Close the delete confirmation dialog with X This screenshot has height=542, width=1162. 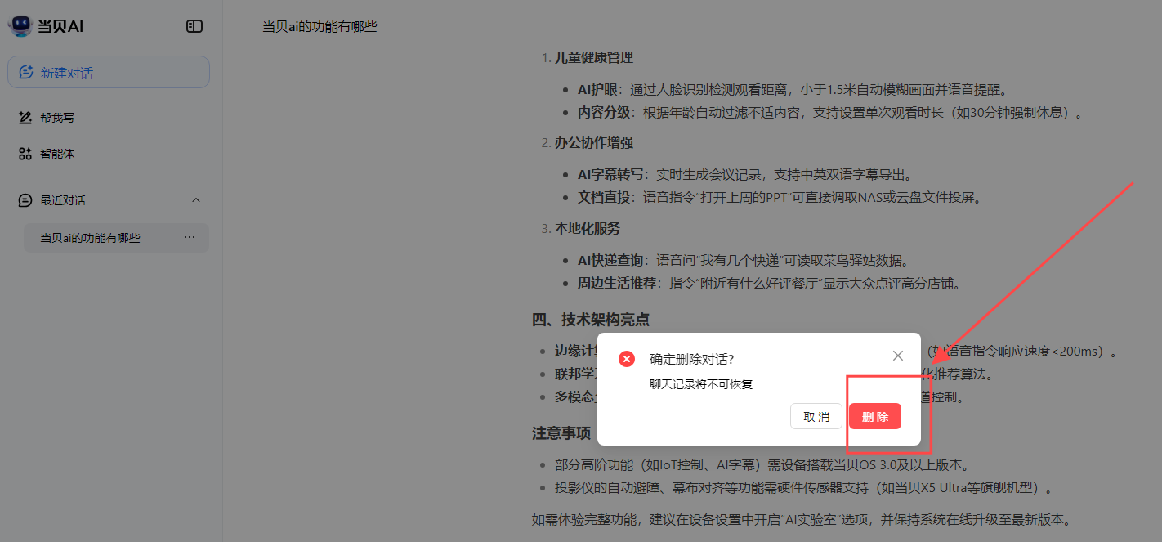[x=898, y=356]
